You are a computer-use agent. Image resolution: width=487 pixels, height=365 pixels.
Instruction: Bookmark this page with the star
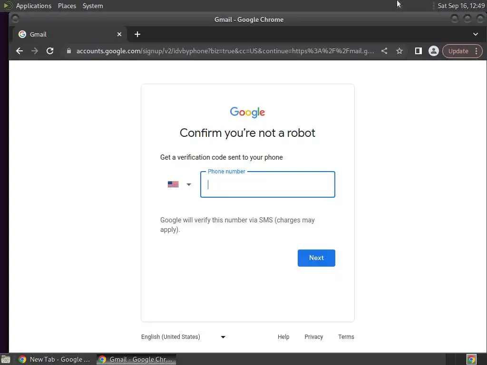pyautogui.click(x=399, y=51)
